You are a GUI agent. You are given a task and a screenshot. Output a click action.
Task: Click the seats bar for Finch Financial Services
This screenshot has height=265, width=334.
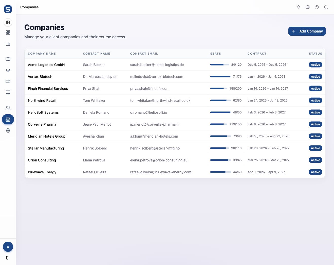click(219, 89)
